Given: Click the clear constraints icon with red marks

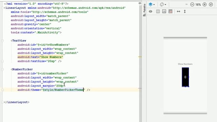Looking at the screenshot, I should (170, 12).
